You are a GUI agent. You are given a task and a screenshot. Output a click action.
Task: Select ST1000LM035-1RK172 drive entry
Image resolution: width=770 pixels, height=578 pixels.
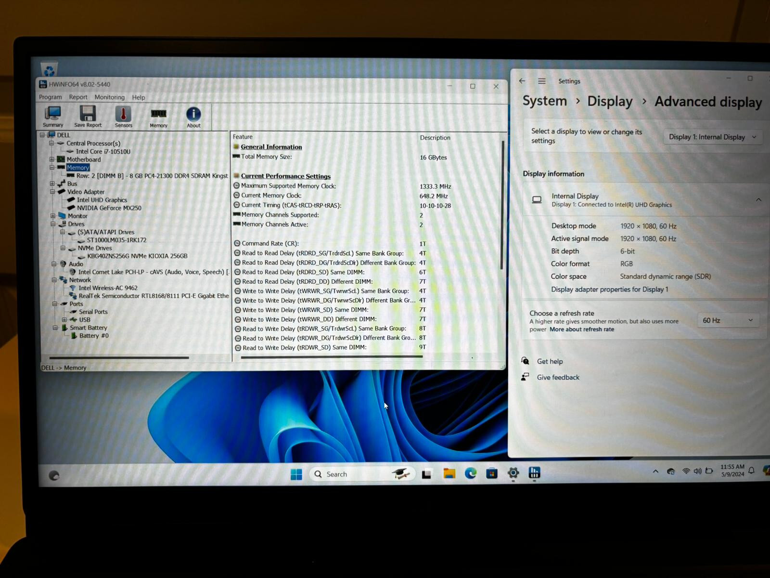click(x=116, y=240)
